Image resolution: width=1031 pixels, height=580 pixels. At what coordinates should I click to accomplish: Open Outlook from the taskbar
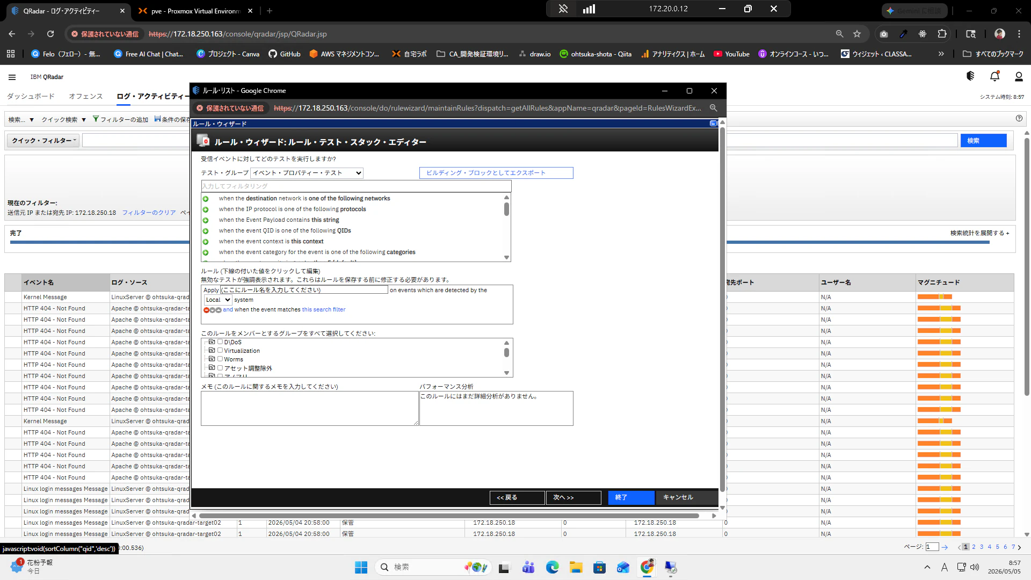click(x=623, y=567)
